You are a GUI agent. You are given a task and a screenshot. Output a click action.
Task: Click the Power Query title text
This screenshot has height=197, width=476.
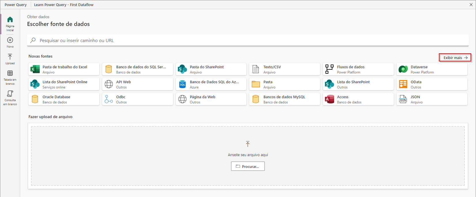16,5
